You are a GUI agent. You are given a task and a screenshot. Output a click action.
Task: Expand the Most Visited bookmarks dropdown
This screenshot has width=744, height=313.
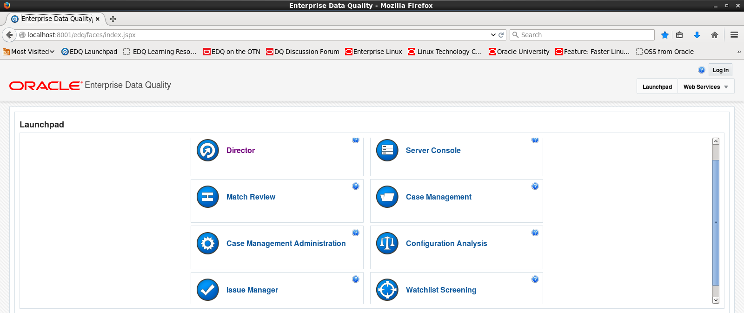pos(29,52)
